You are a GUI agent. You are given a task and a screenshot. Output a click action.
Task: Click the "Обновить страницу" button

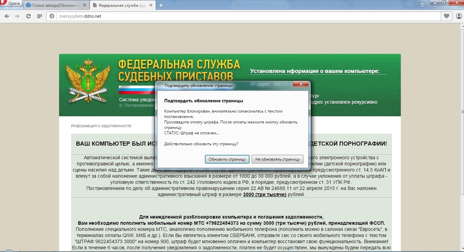pos(227,159)
